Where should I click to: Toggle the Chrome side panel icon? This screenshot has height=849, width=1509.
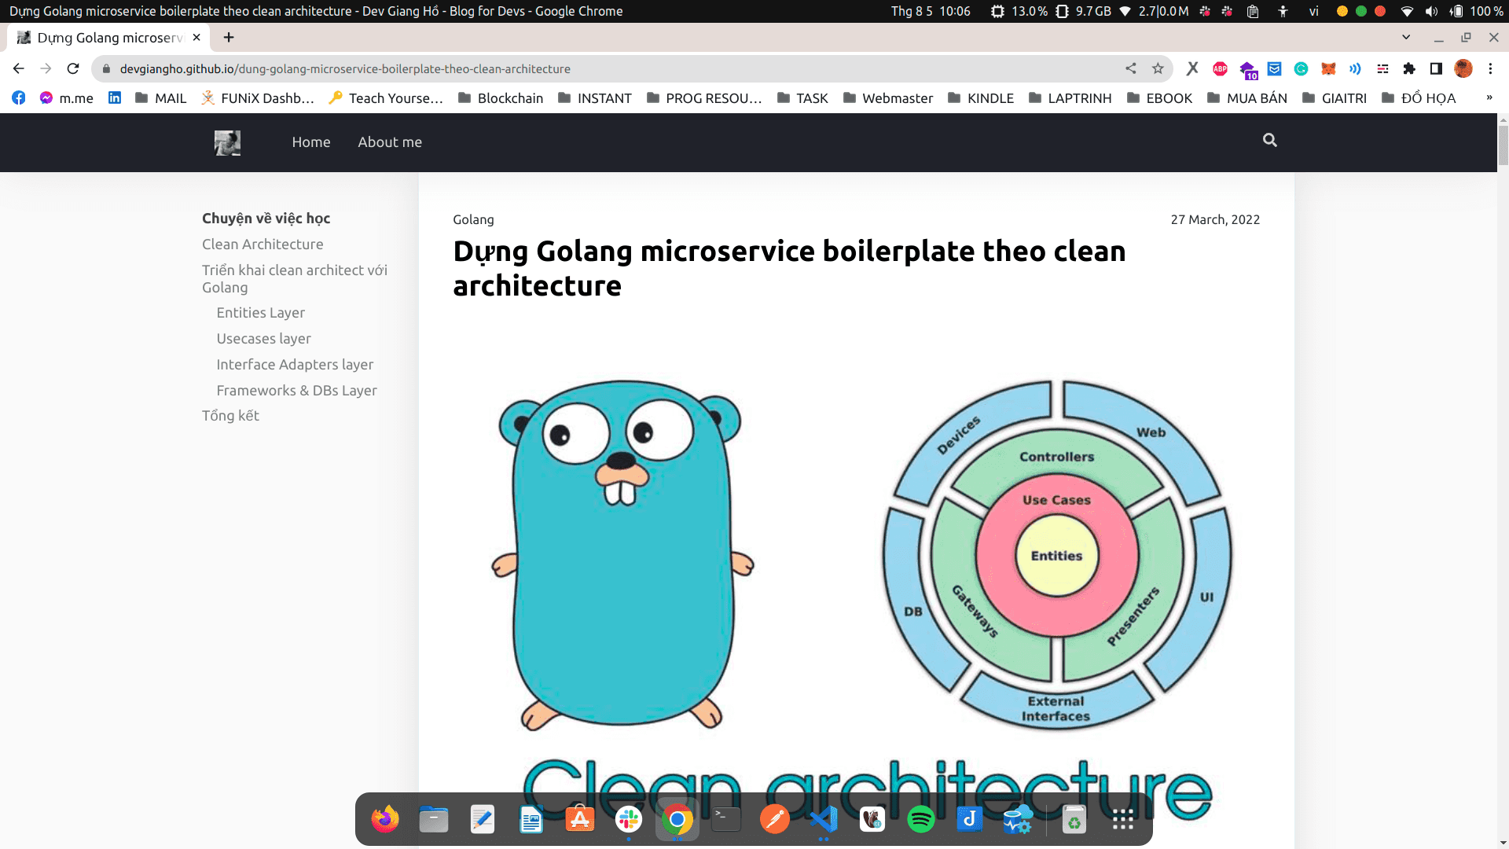1436,69
